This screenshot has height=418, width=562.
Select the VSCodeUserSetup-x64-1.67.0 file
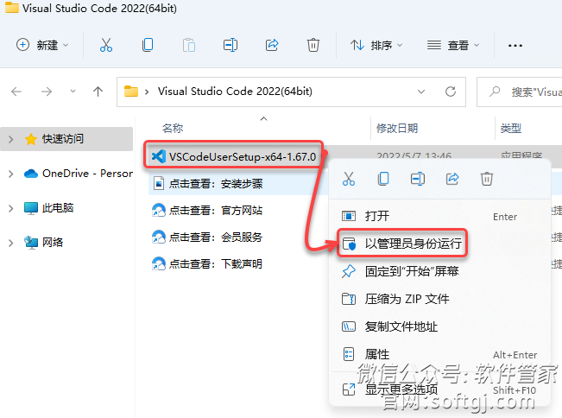click(x=243, y=156)
